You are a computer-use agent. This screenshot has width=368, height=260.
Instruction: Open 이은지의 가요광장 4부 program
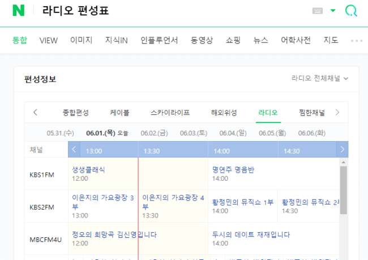[173, 202]
